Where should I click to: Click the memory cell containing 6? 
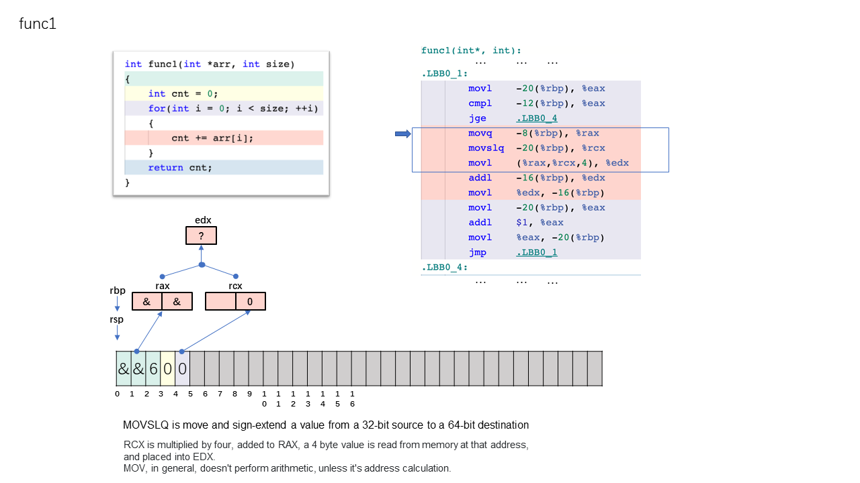[x=153, y=368]
